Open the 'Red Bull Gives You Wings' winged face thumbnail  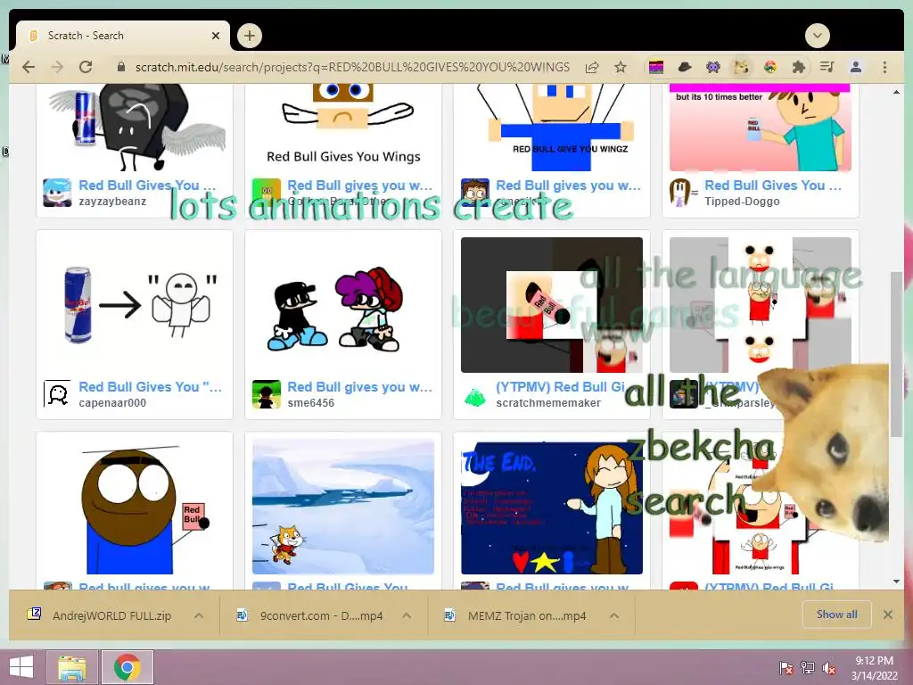pos(343,128)
